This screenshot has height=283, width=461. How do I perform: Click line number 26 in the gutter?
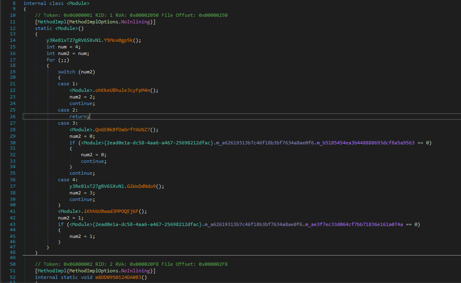[12, 116]
